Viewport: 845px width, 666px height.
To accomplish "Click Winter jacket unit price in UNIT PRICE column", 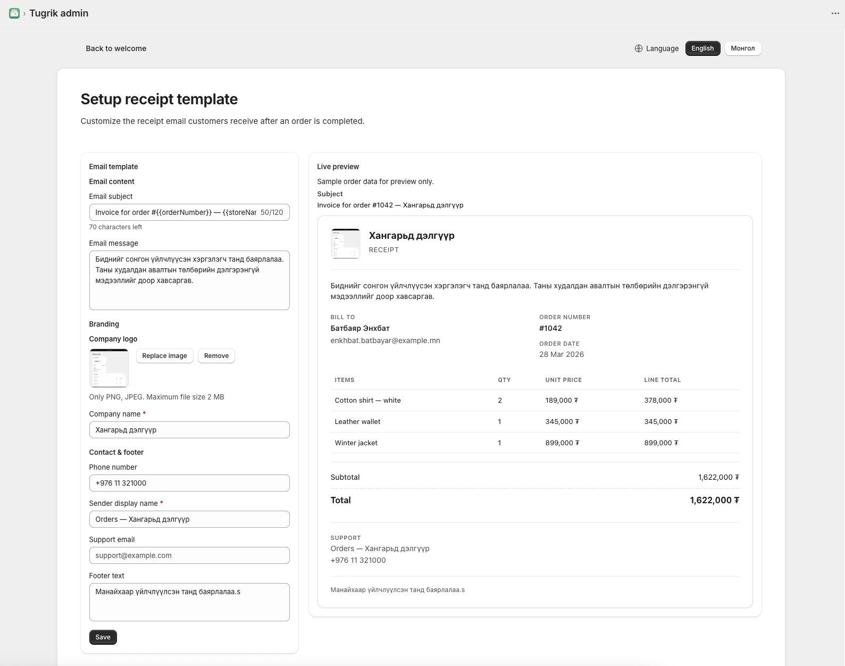I will pyautogui.click(x=562, y=443).
